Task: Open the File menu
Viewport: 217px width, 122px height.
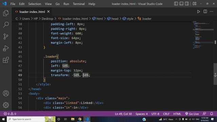Action: click(13, 4)
